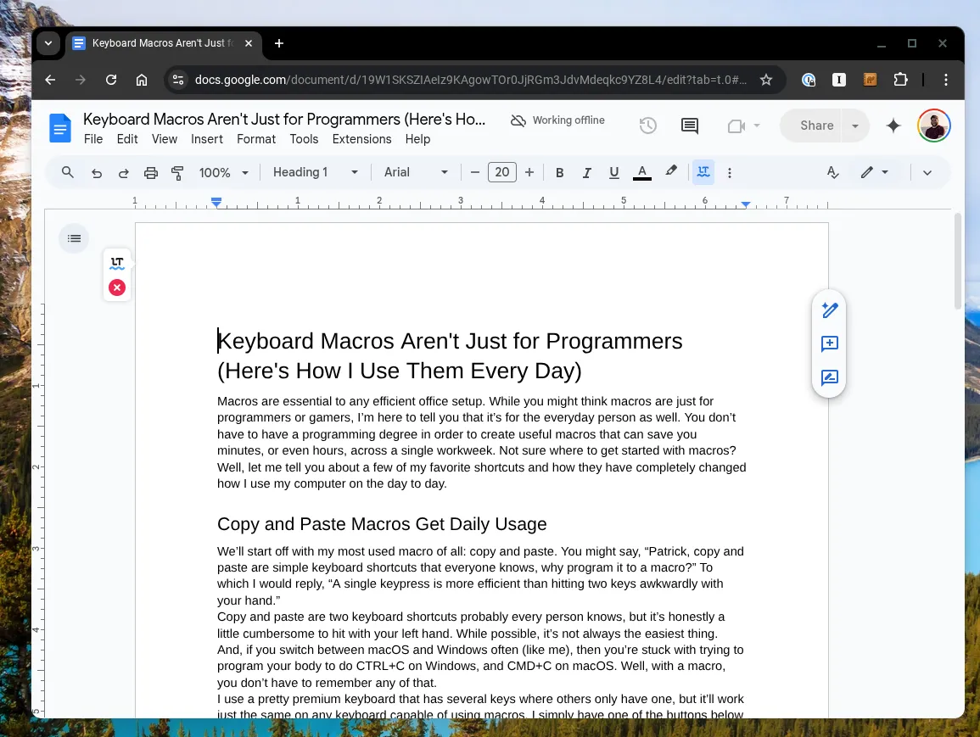
Task: Select the paint format tool
Action: point(177,173)
